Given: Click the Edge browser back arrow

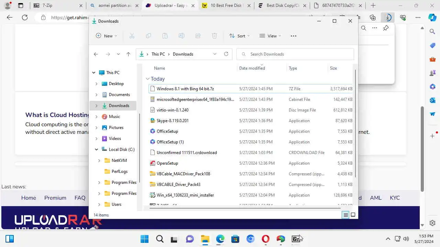Looking at the screenshot, I should (10, 17).
